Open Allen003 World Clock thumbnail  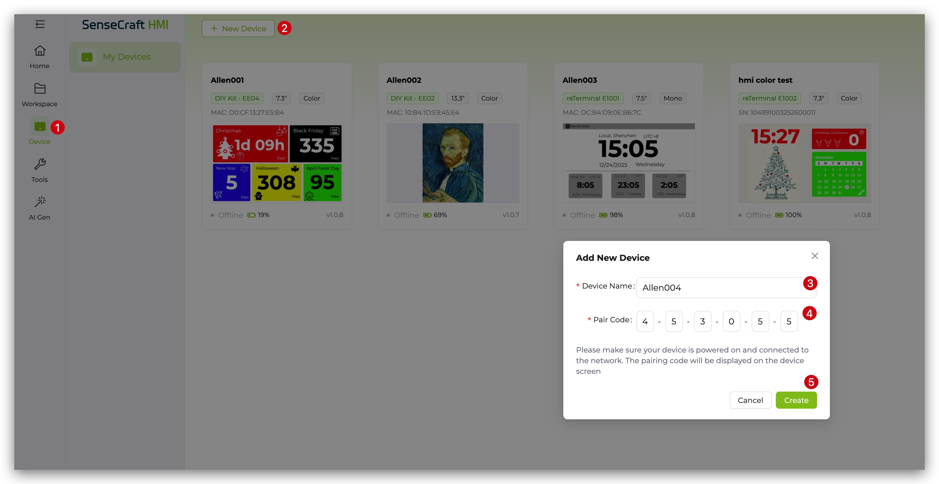(x=628, y=163)
